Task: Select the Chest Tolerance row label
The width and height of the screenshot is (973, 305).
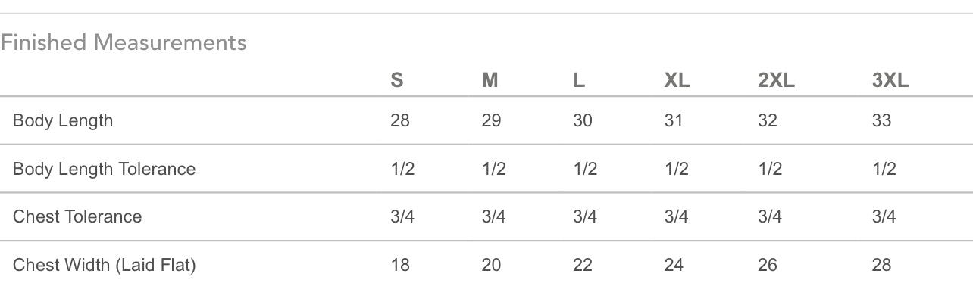Action: coord(77,216)
